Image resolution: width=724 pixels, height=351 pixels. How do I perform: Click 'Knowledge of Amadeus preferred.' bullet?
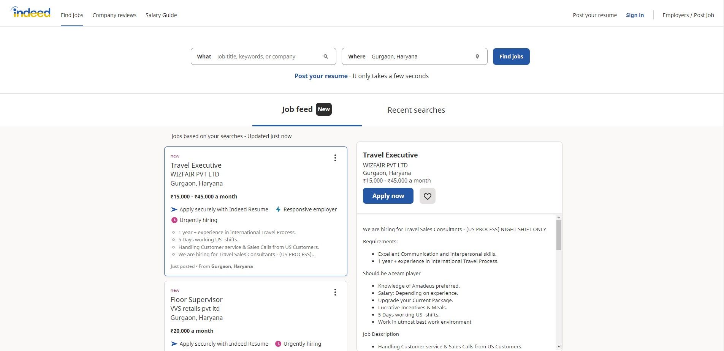[x=419, y=286]
